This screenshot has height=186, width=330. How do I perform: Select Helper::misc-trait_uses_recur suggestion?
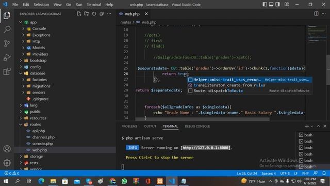click(x=250, y=80)
